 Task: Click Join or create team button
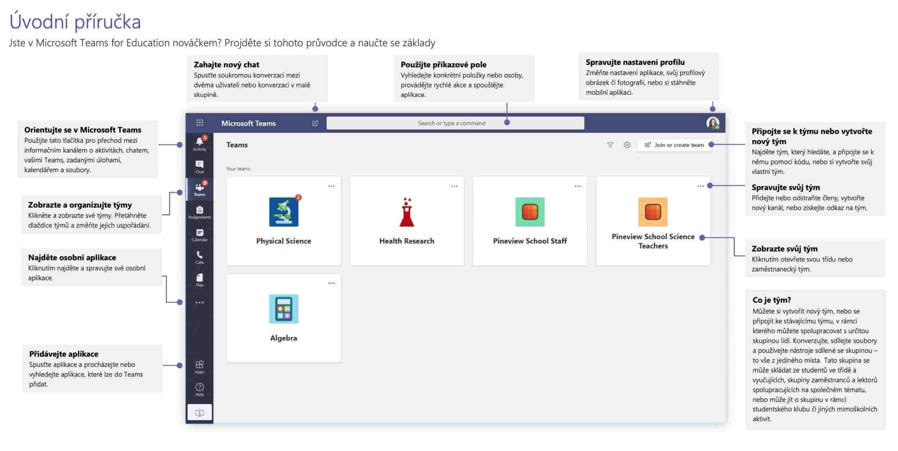pyautogui.click(x=674, y=145)
